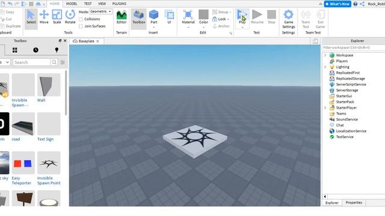This screenshot has height=216, width=385.
Task: Open the Material dropdown arrow
Action: click(x=188, y=27)
